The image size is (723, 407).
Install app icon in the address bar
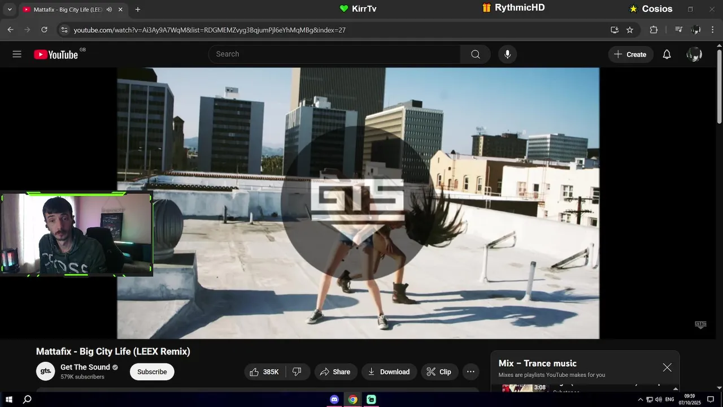pyautogui.click(x=615, y=29)
